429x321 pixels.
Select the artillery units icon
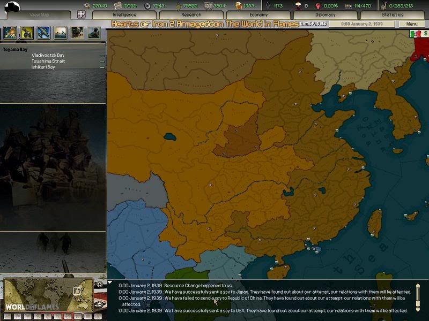point(27,33)
